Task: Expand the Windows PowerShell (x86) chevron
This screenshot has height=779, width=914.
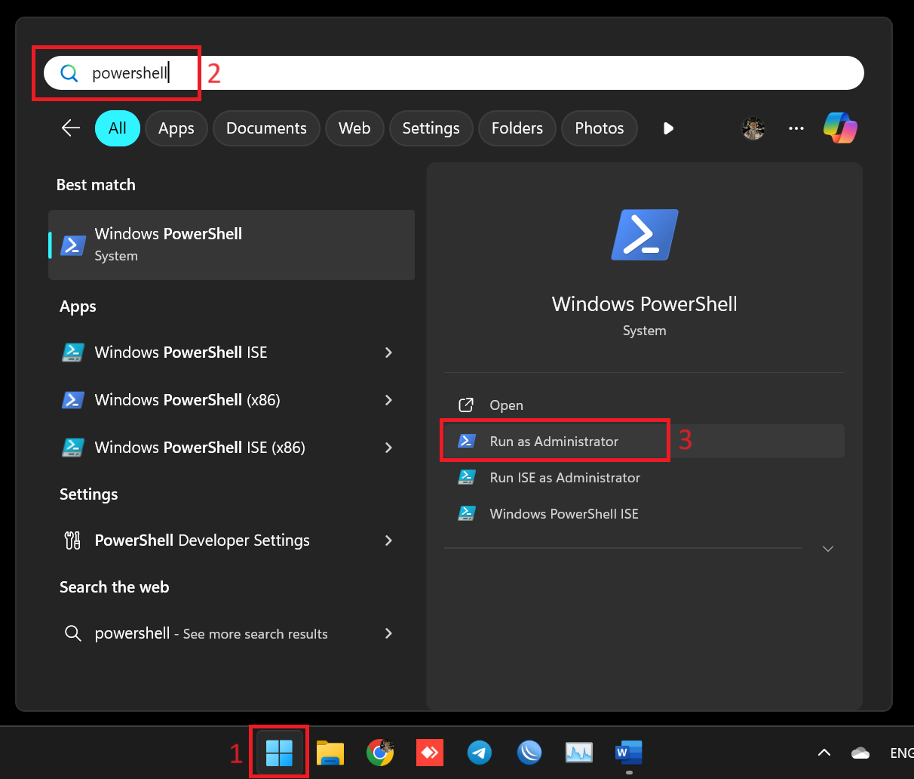Action: 388,400
